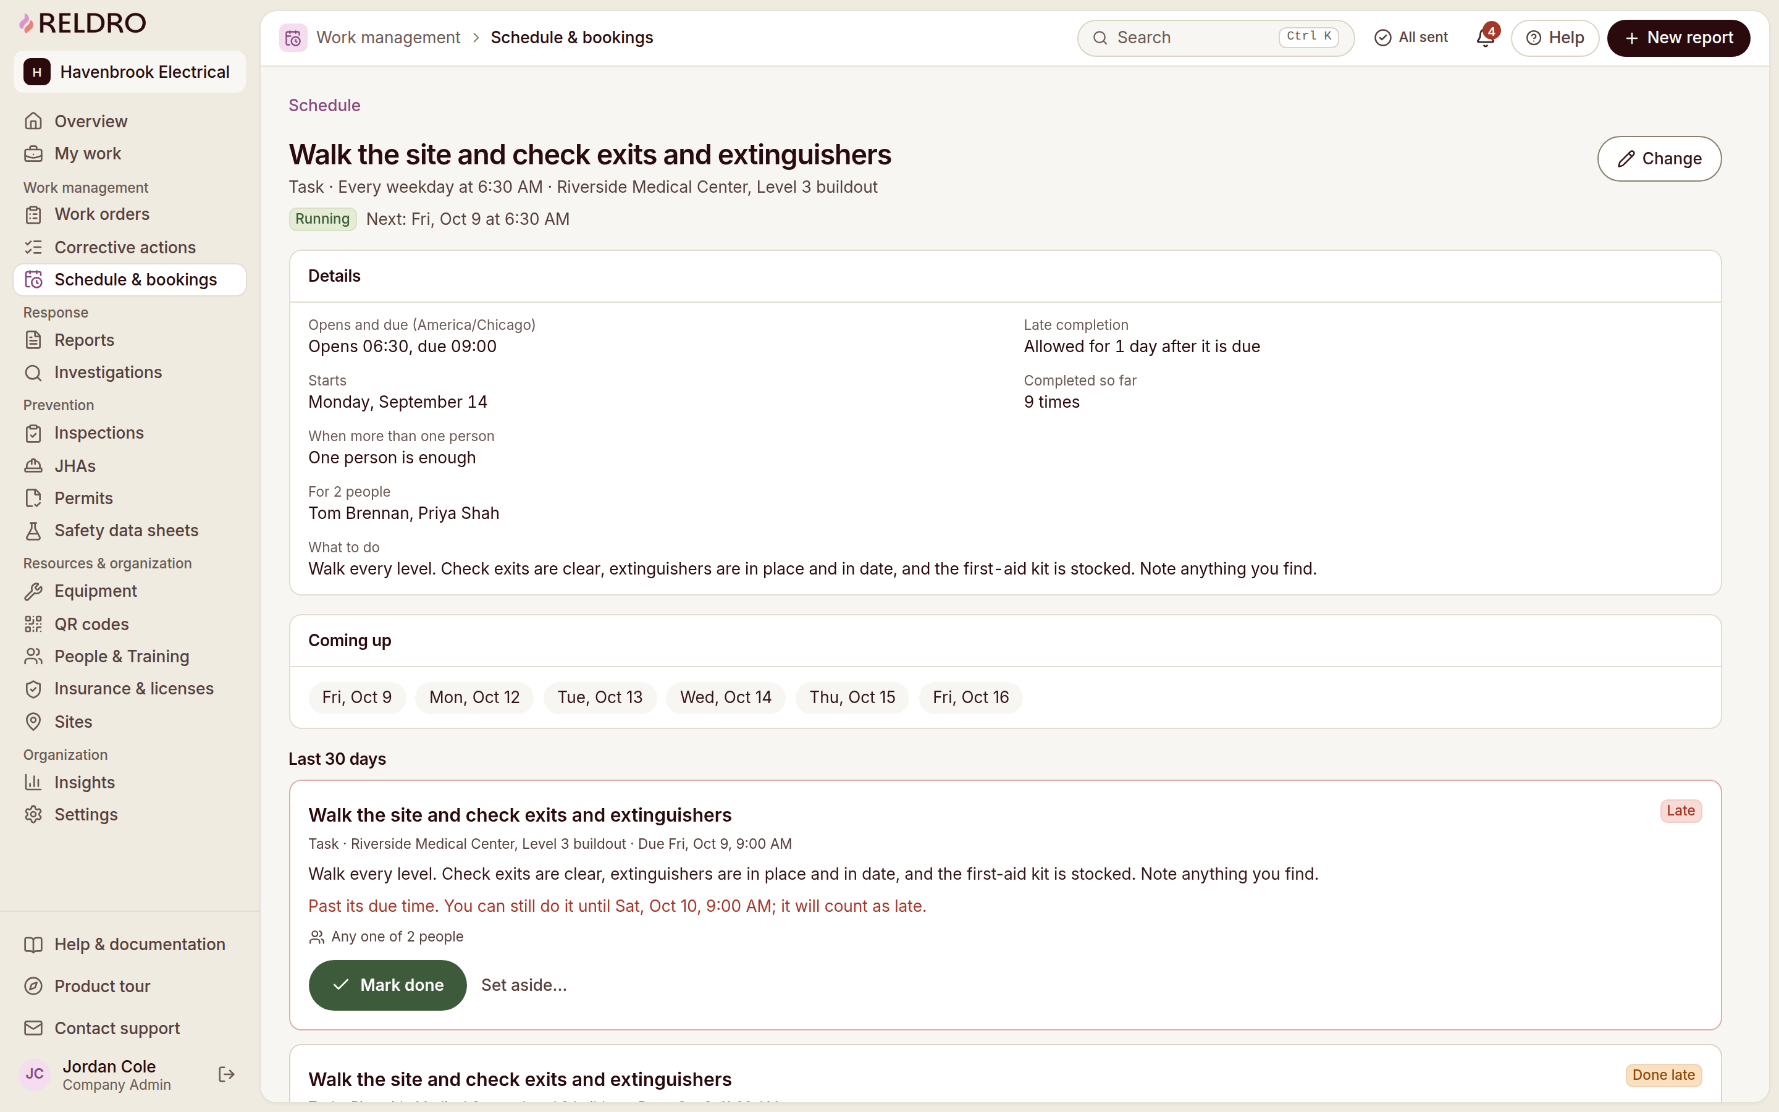Open the notifications bell icon
This screenshot has width=1779, height=1112.
pos(1485,38)
